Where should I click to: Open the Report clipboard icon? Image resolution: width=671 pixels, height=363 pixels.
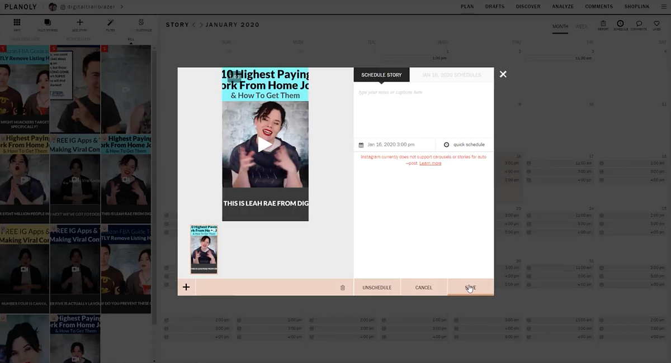pos(603,23)
